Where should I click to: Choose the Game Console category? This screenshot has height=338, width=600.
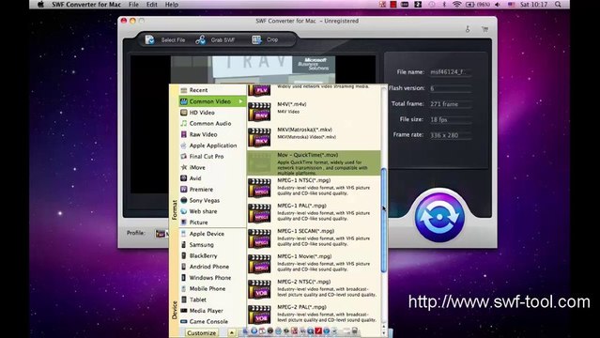(x=212, y=321)
